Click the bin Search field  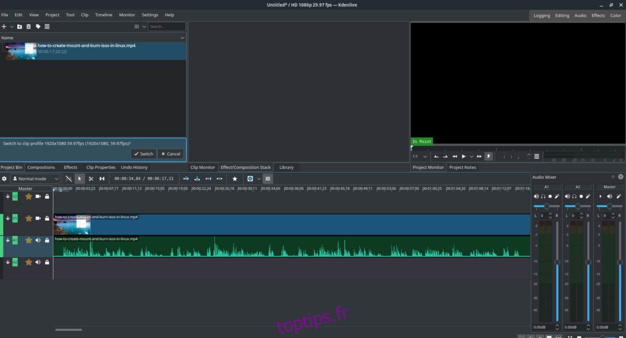pyautogui.click(x=166, y=27)
